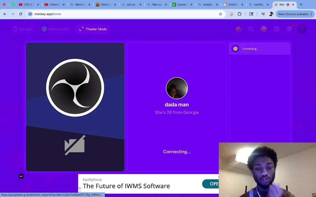Open Monkey's free store gift icon
The width and height of the screenshot is (316, 197).
coord(238,29)
